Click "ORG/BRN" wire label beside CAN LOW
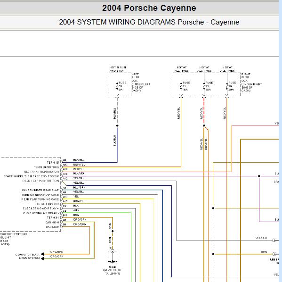The image size is (282, 282). pyautogui.click(x=80, y=224)
